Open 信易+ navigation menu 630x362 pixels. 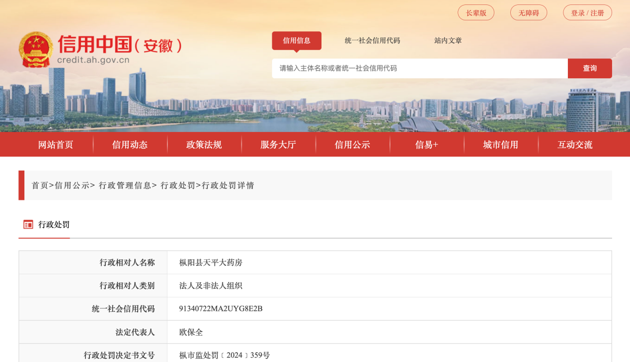pyautogui.click(x=427, y=145)
